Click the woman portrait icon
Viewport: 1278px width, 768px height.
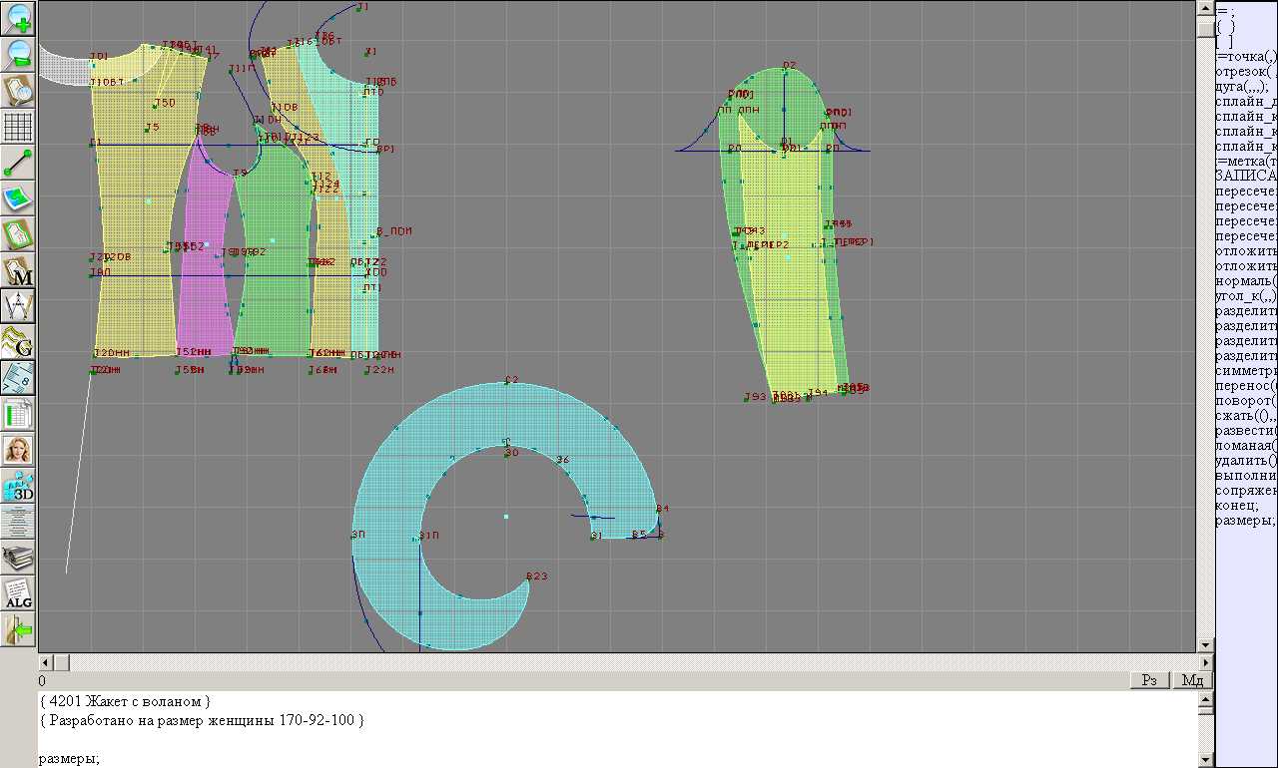coord(19,450)
